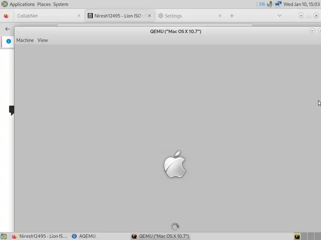Open the Machine menu in QEMU
Screen dimensions: 321x240
coord(25,40)
